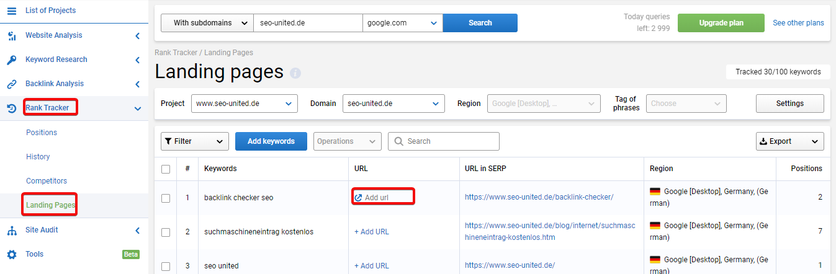Click Add URL for suchmaschineneintrag kostenlos
836x274 pixels.
[372, 232]
